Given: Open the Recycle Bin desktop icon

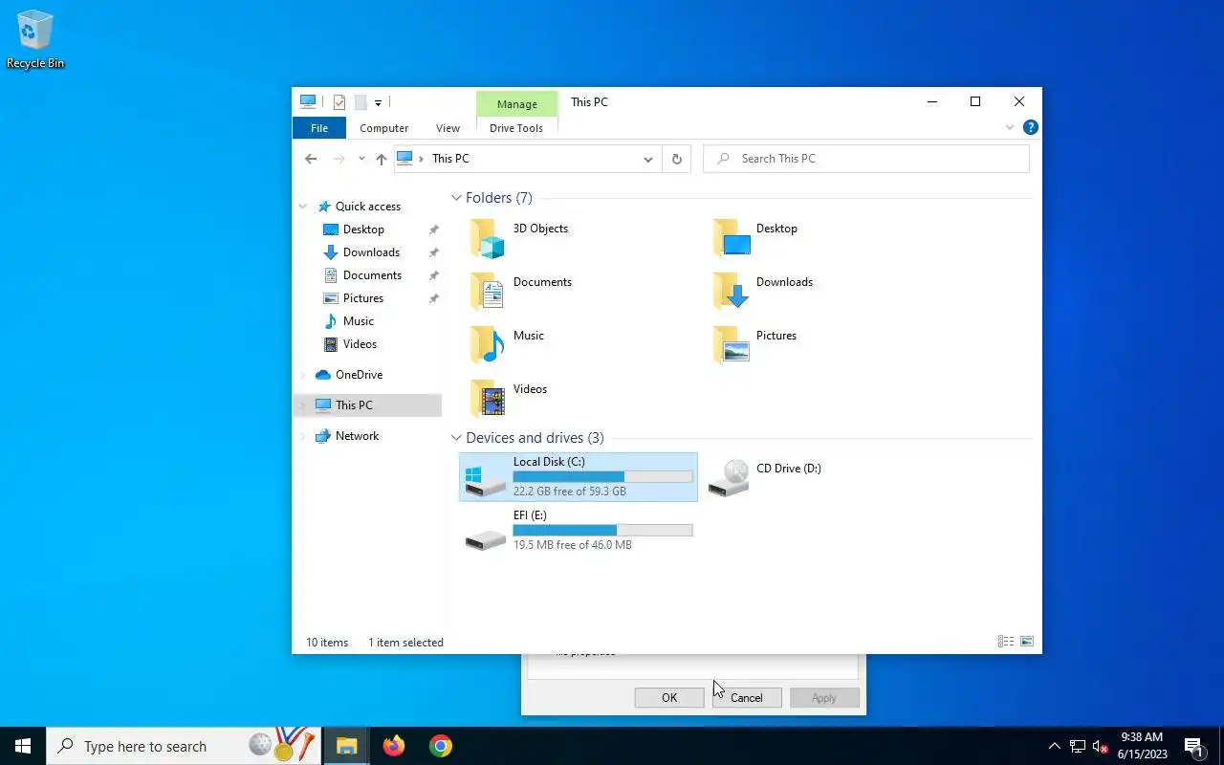Looking at the screenshot, I should [x=35, y=40].
